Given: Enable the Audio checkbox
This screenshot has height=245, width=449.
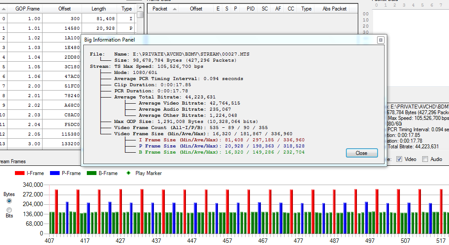Looking at the screenshot, I should tap(425, 159).
